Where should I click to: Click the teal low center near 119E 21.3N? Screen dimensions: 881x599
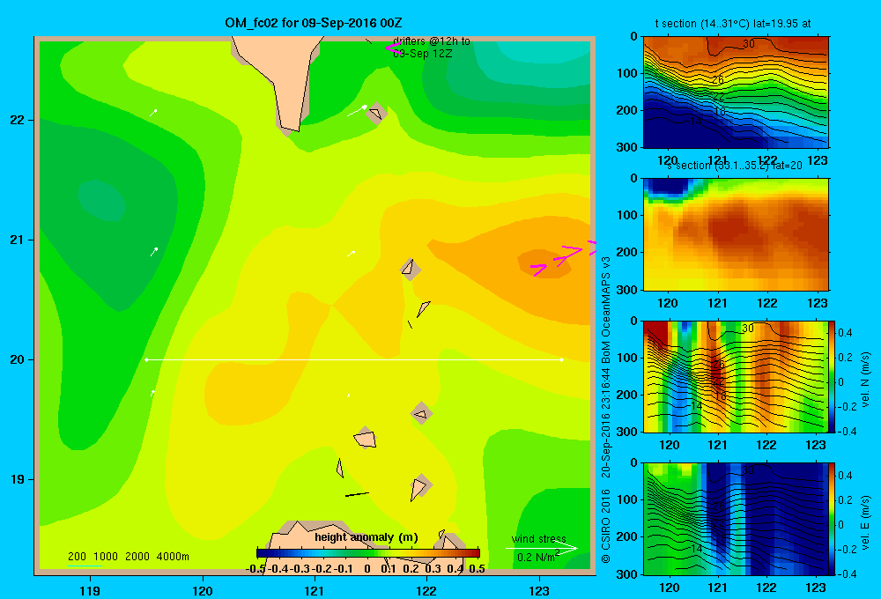[x=101, y=201]
